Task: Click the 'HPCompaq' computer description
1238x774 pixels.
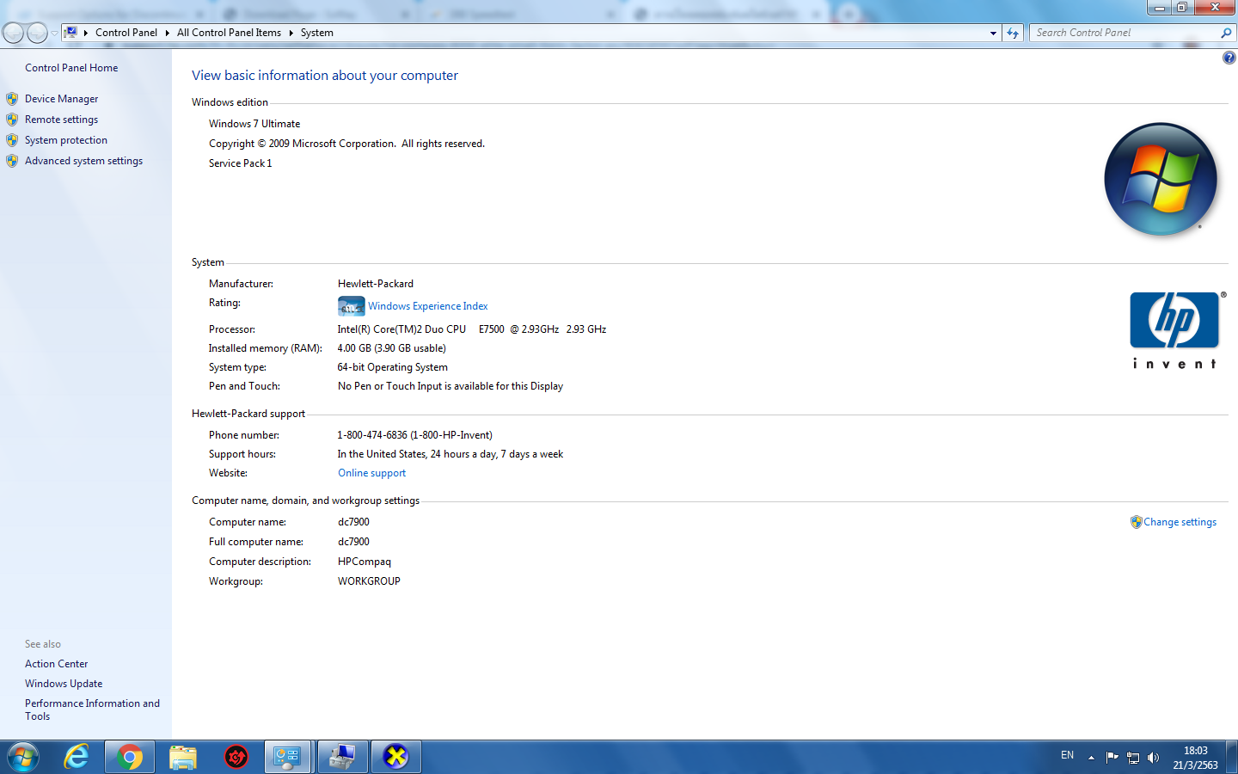Action: [x=365, y=562]
